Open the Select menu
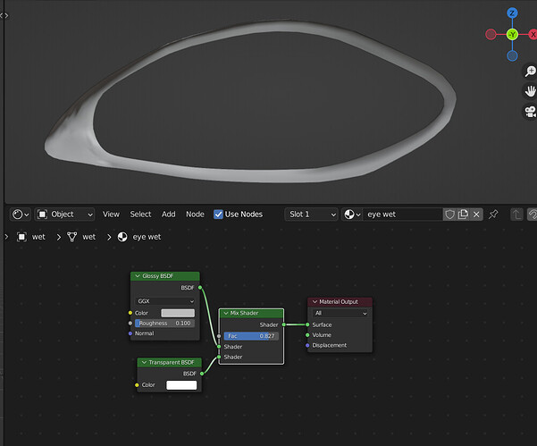Image resolution: width=537 pixels, height=446 pixels. 140,215
